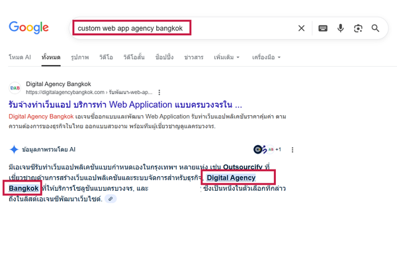
Task: Select the ช้อปปิ้ง (Shopping) tab
Action: [164, 58]
